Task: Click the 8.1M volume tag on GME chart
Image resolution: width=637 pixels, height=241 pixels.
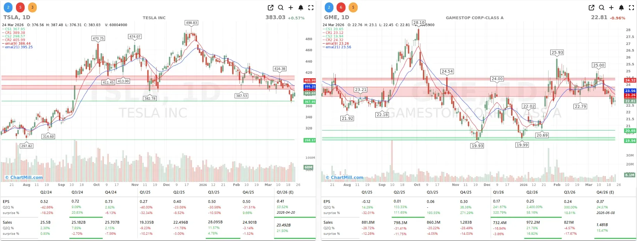Action: (630, 175)
